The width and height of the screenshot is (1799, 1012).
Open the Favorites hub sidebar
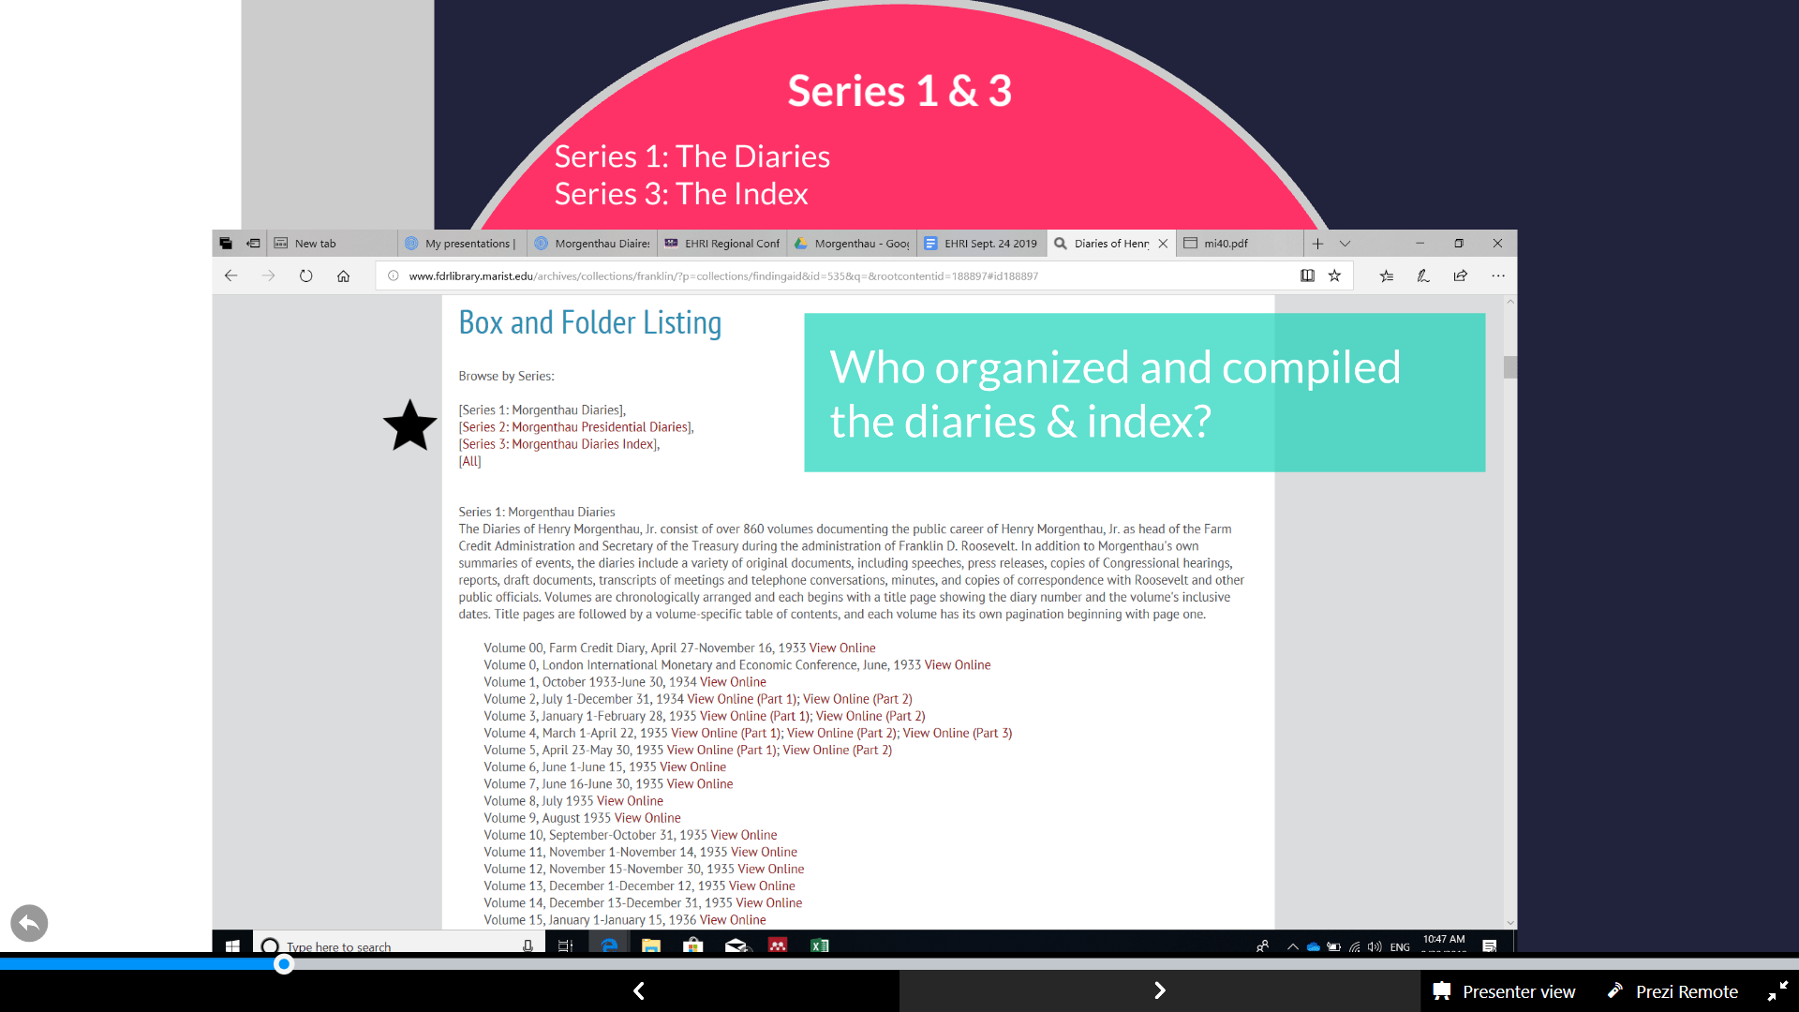(x=1386, y=275)
